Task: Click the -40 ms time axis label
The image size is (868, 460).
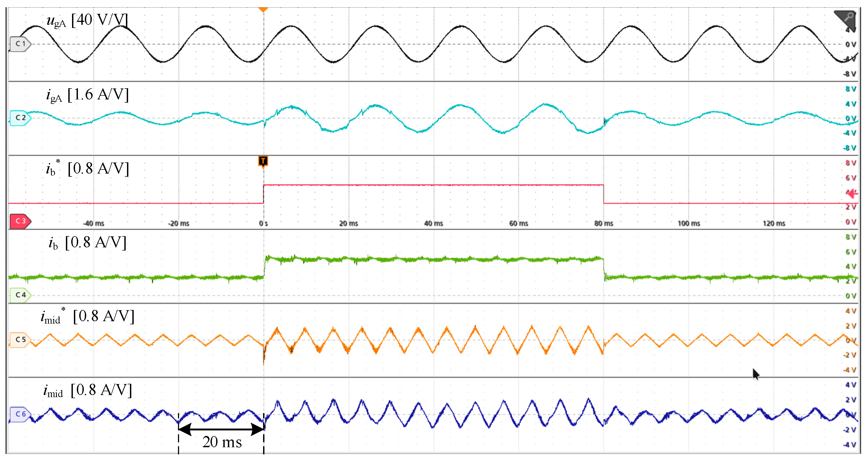Action: pos(94,223)
